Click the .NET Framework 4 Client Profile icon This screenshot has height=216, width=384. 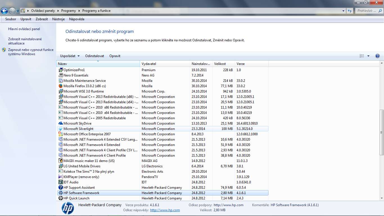point(61,156)
